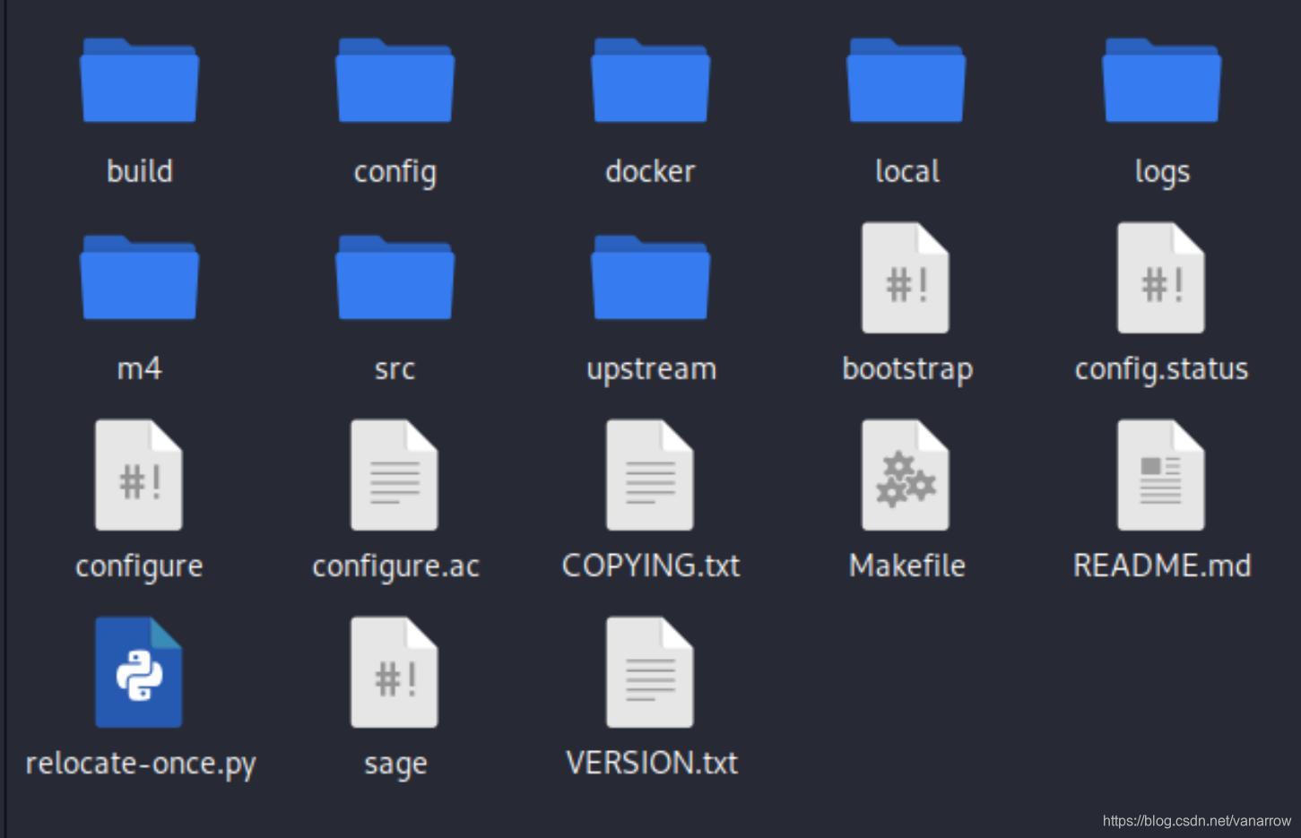Click the 'build' folder name label

[140, 170]
